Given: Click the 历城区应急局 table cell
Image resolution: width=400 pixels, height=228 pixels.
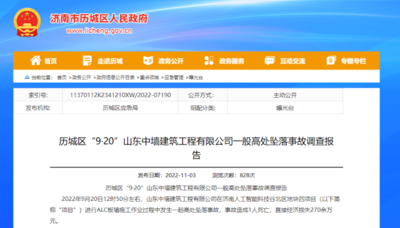Looking at the screenshot, I should tap(120, 108).
